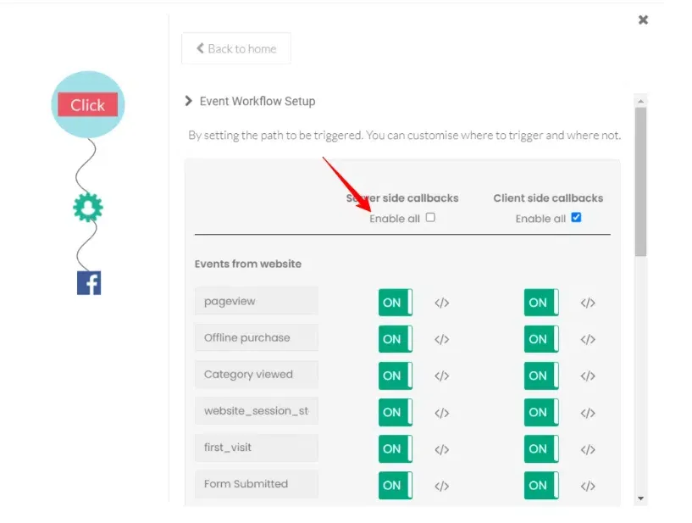The width and height of the screenshot is (692, 523).
Task: Open code icon for first_visit server callback
Action: click(x=441, y=449)
